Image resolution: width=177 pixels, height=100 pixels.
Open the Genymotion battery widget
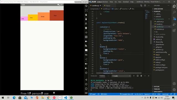coord(86,19)
